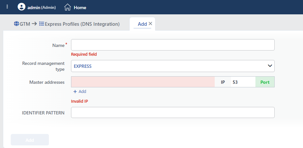Click the Home link in header
The width and height of the screenshot is (303, 148).
pos(80,7)
